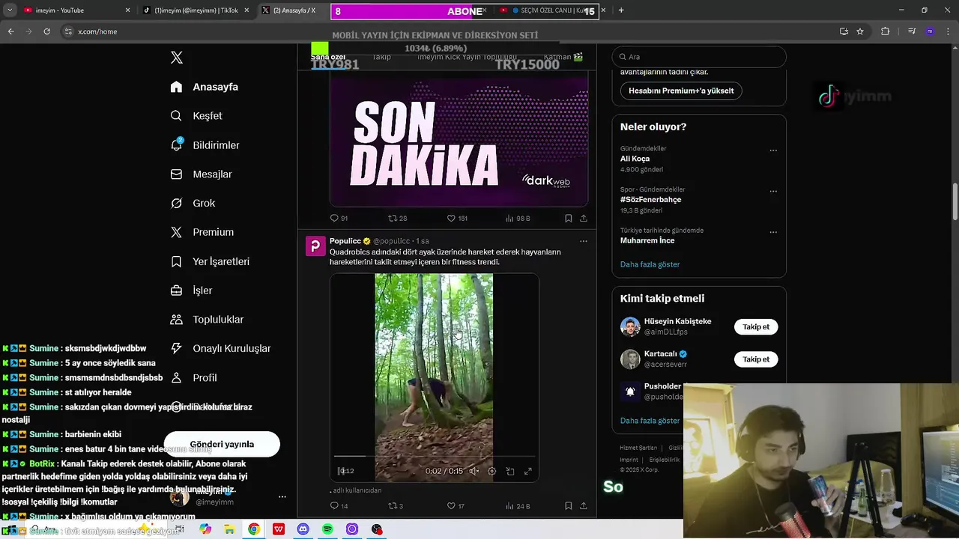The width and height of the screenshot is (959, 539).
Task: Expand the video to fullscreen
Action: [528, 471]
